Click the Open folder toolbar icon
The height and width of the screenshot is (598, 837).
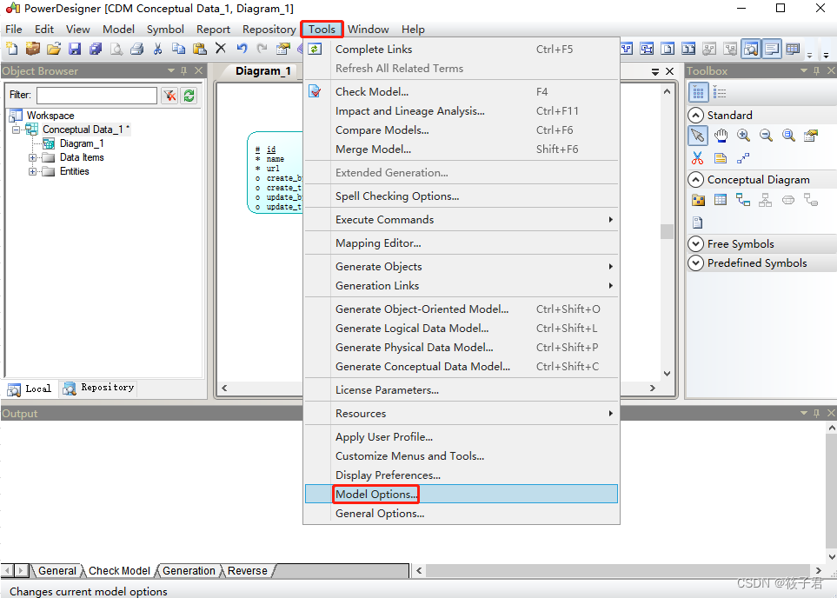coord(53,49)
